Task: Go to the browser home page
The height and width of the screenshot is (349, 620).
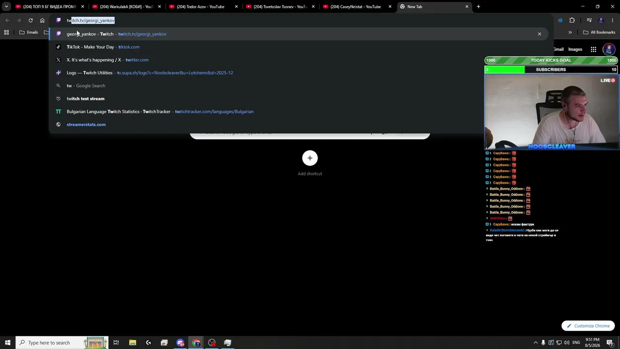Action: pyautogui.click(x=42, y=20)
